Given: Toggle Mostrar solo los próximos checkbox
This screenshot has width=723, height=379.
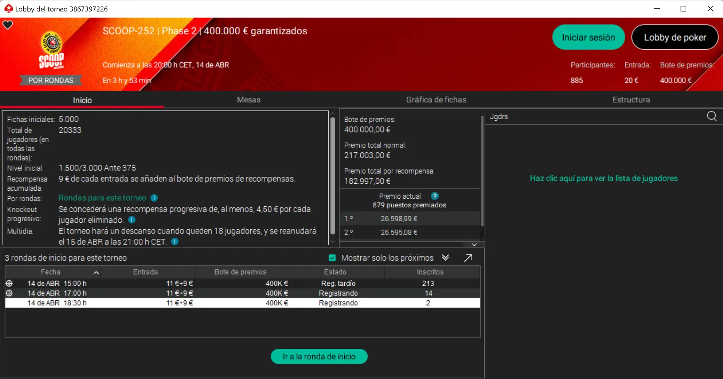Looking at the screenshot, I should click(x=332, y=258).
